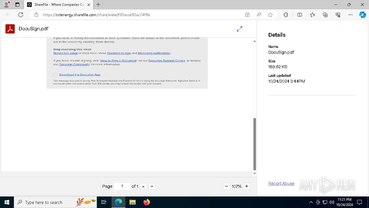
Task: Go to previous page arrow
Action: (143, 186)
